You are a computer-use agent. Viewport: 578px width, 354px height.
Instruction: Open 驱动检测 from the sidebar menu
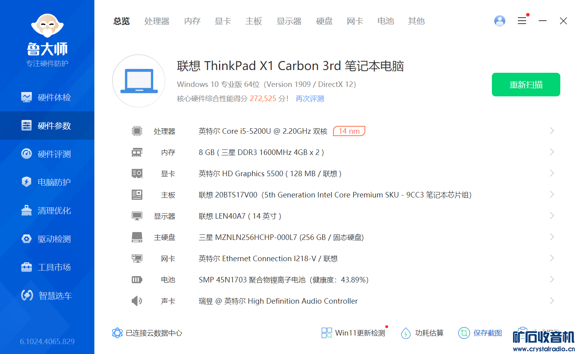tap(47, 239)
